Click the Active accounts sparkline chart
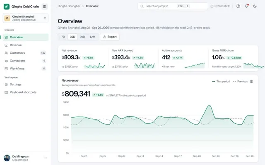 point(195,65)
